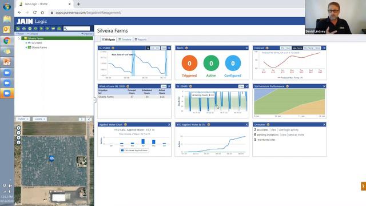Image resolution: width=366 pixels, height=206 pixels.
Task: Click the fourth green toolbar icon in JAIN Logic toolbar
Action: pyautogui.click(x=35, y=29)
